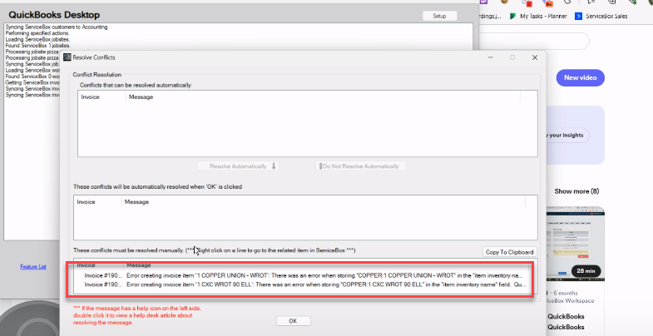Click the browser page search field

535,42
